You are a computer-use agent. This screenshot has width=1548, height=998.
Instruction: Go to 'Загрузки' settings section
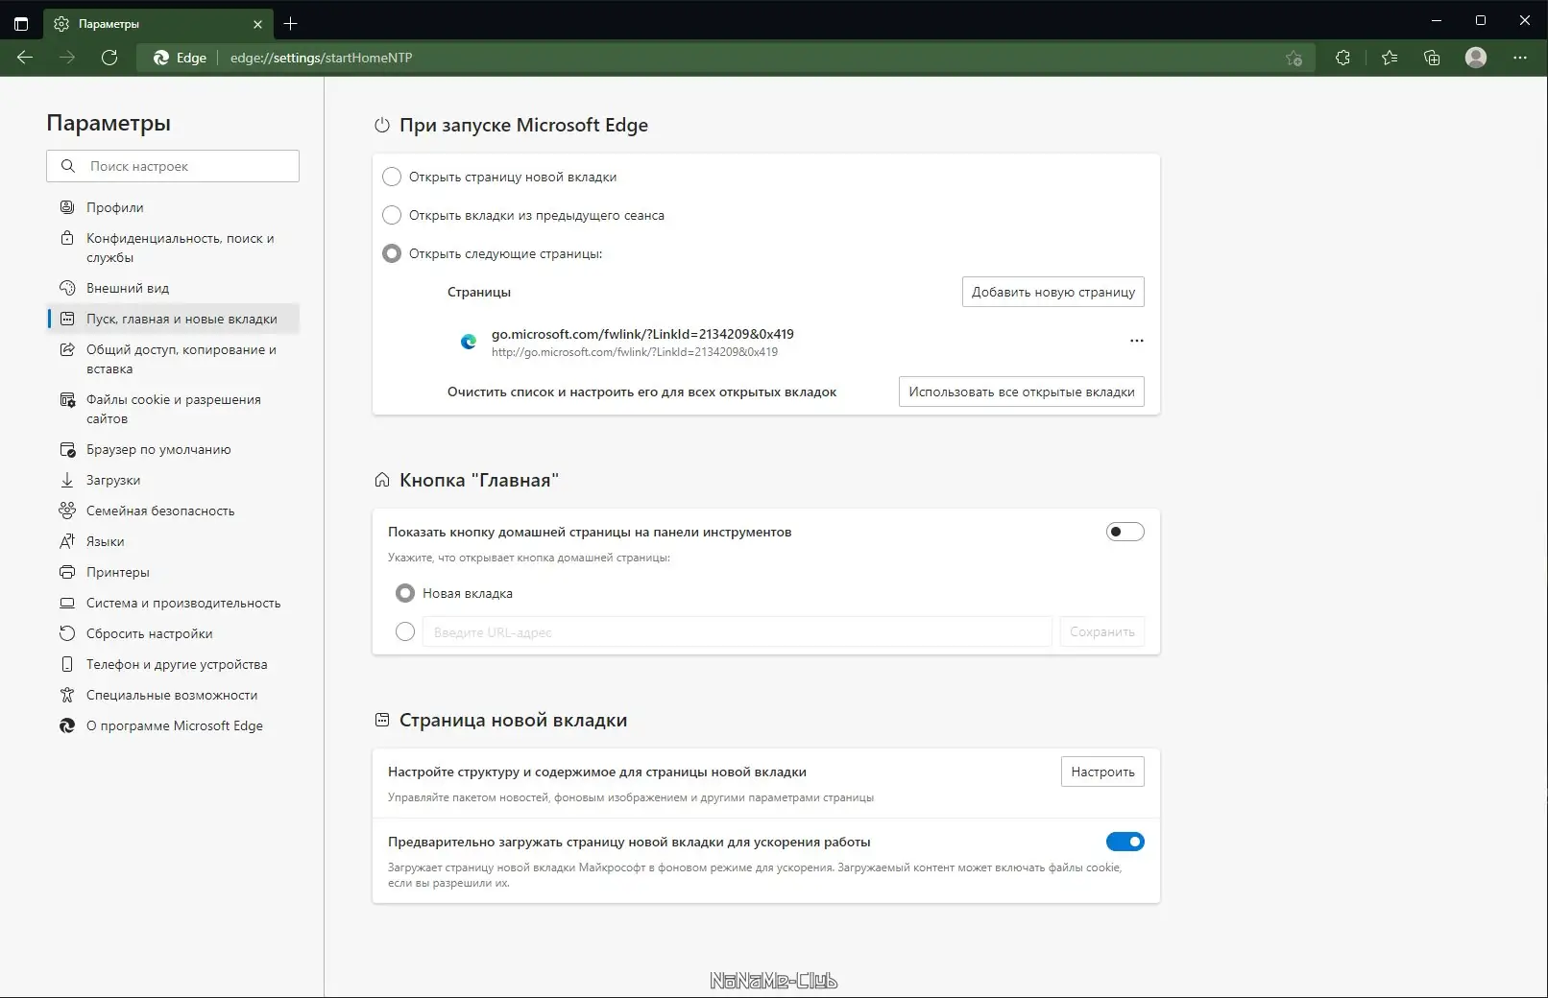tap(112, 480)
